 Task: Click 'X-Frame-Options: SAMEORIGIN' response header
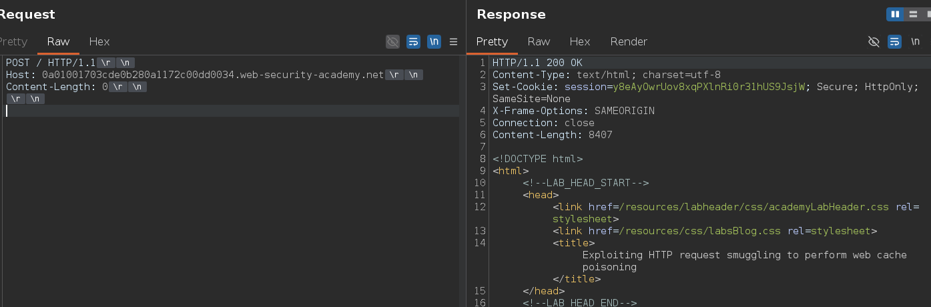coord(573,111)
